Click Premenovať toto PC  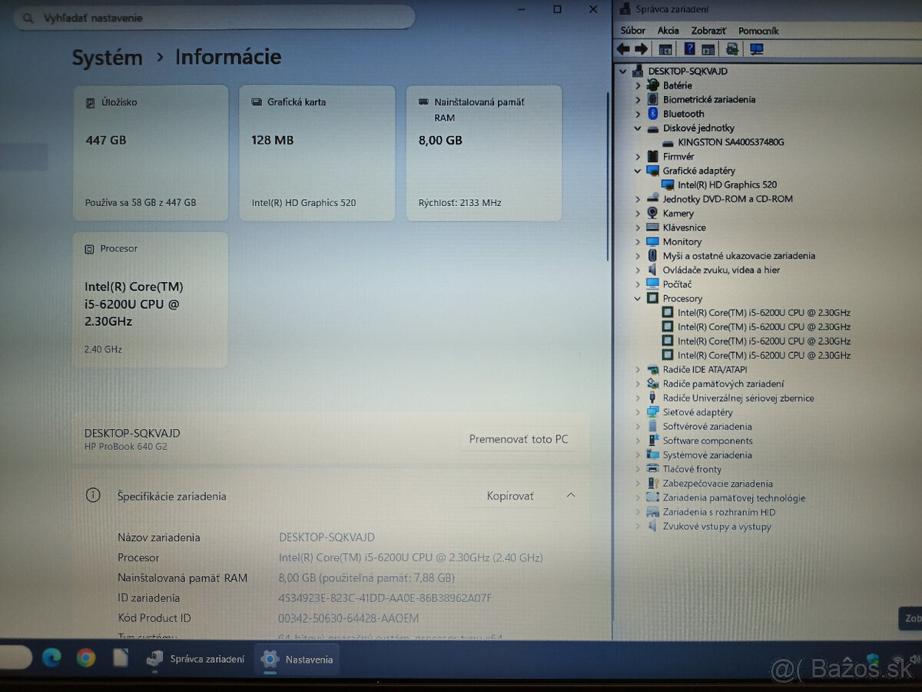[x=519, y=439]
